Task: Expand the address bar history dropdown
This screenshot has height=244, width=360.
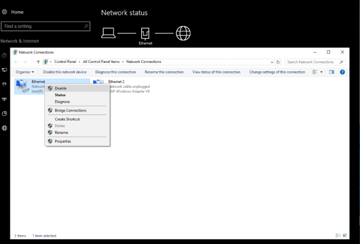Action: click(272, 62)
